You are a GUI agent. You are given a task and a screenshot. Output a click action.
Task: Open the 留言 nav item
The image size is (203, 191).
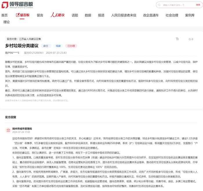40,15
